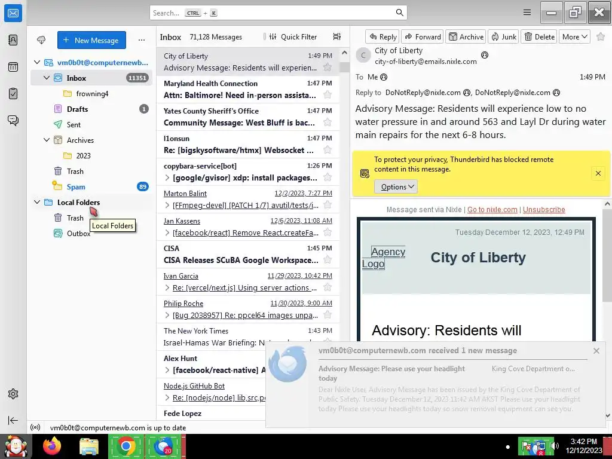Open the Calendar space icon
This screenshot has height=459, width=612.
point(13,67)
